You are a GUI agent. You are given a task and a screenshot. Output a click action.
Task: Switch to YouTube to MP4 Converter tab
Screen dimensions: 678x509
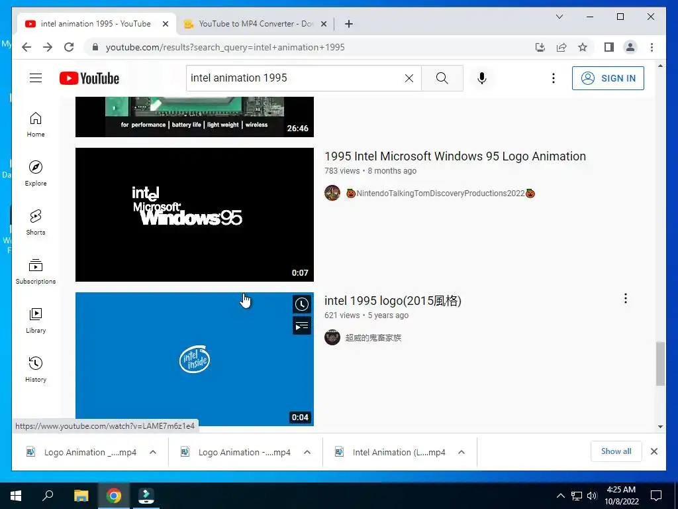coord(255,24)
